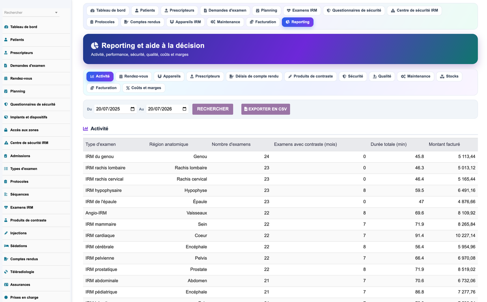The image size is (487, 302).
Task: Click the Injections syringe icon
Action: pos(6,233)
